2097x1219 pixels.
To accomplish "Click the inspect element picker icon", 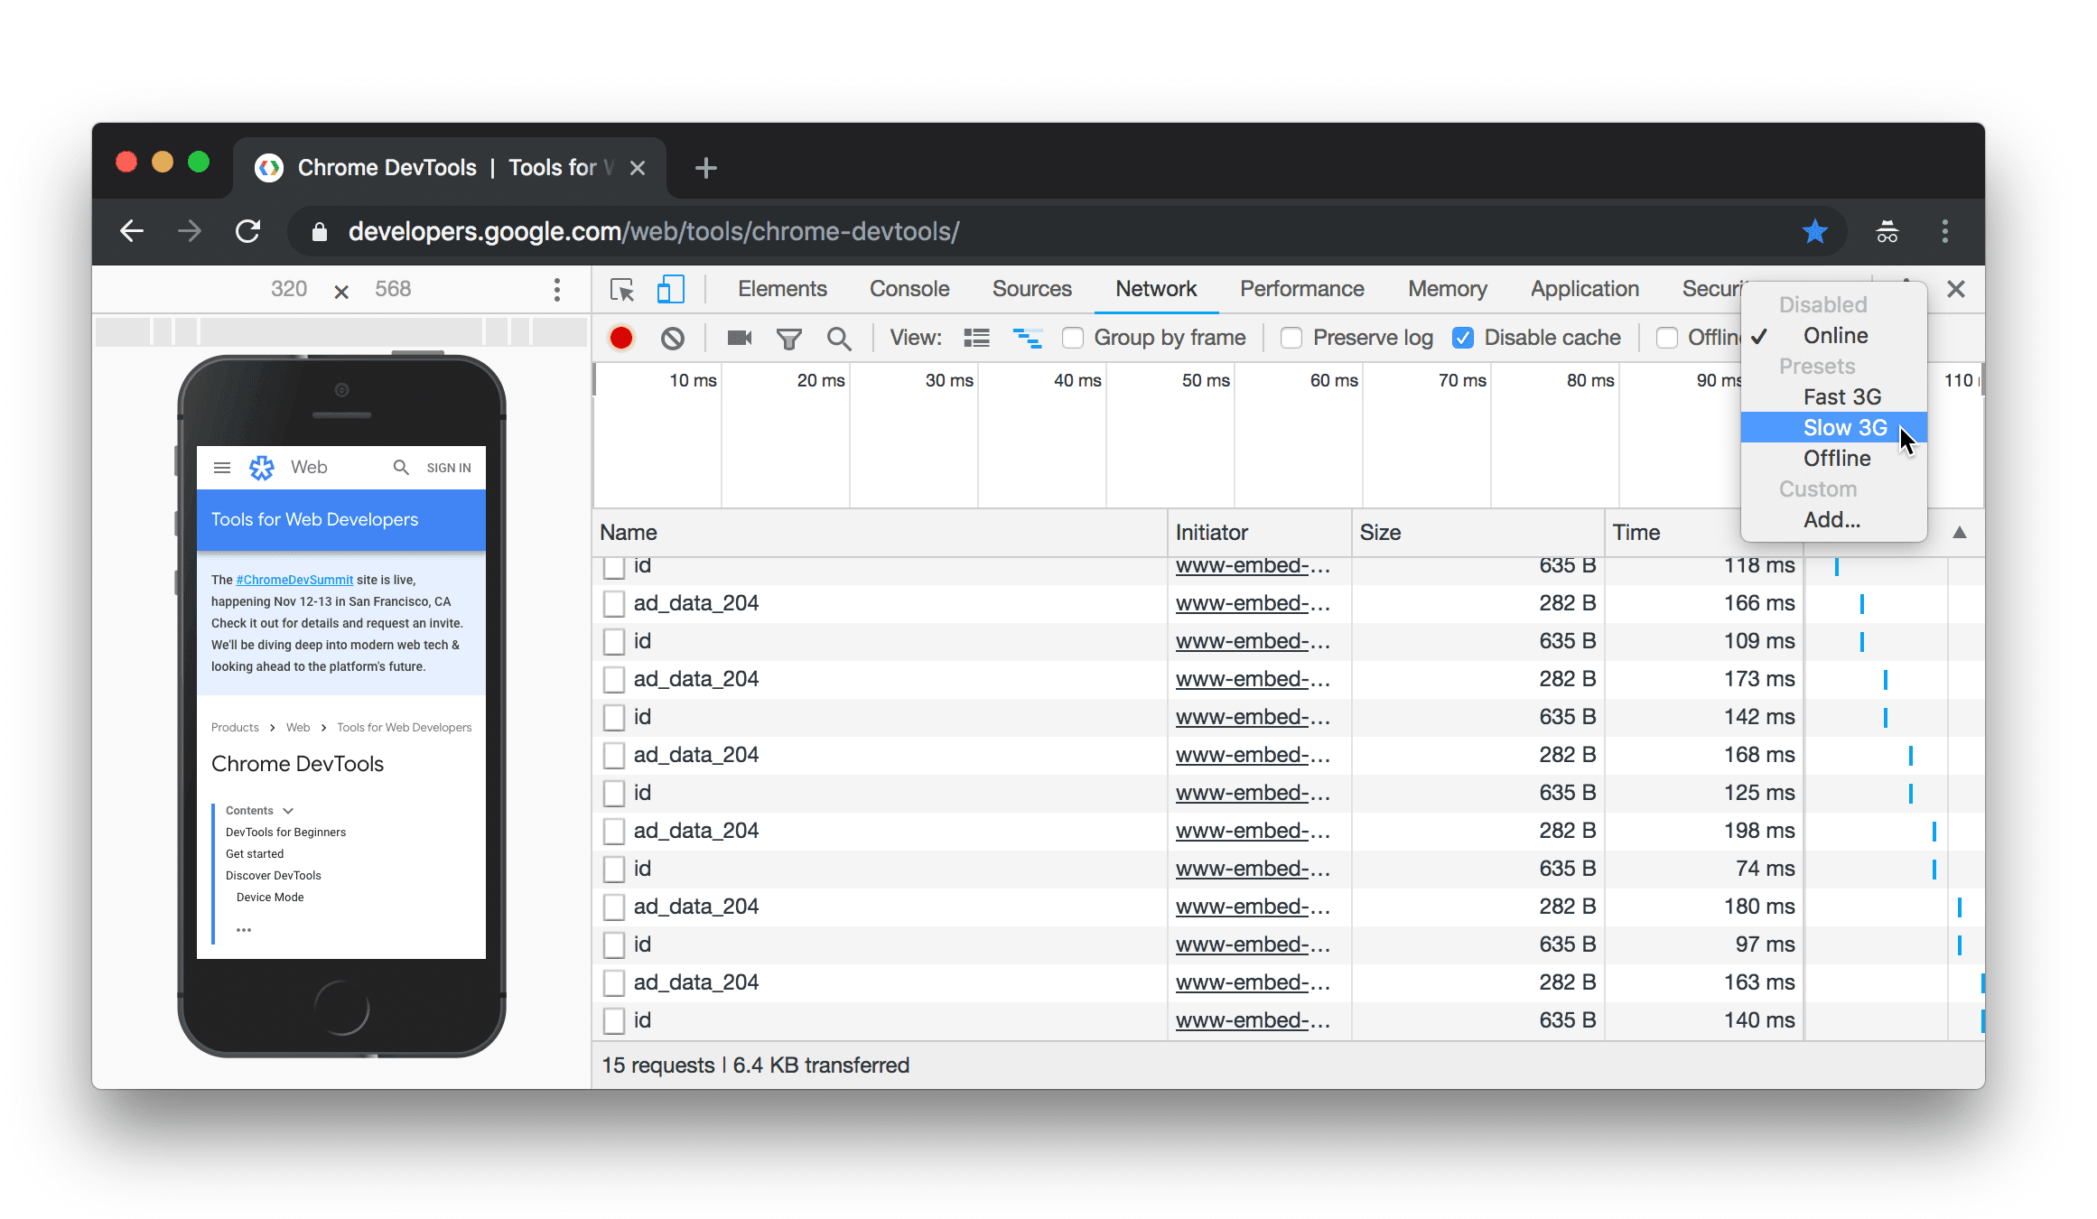I will [622, 289].
